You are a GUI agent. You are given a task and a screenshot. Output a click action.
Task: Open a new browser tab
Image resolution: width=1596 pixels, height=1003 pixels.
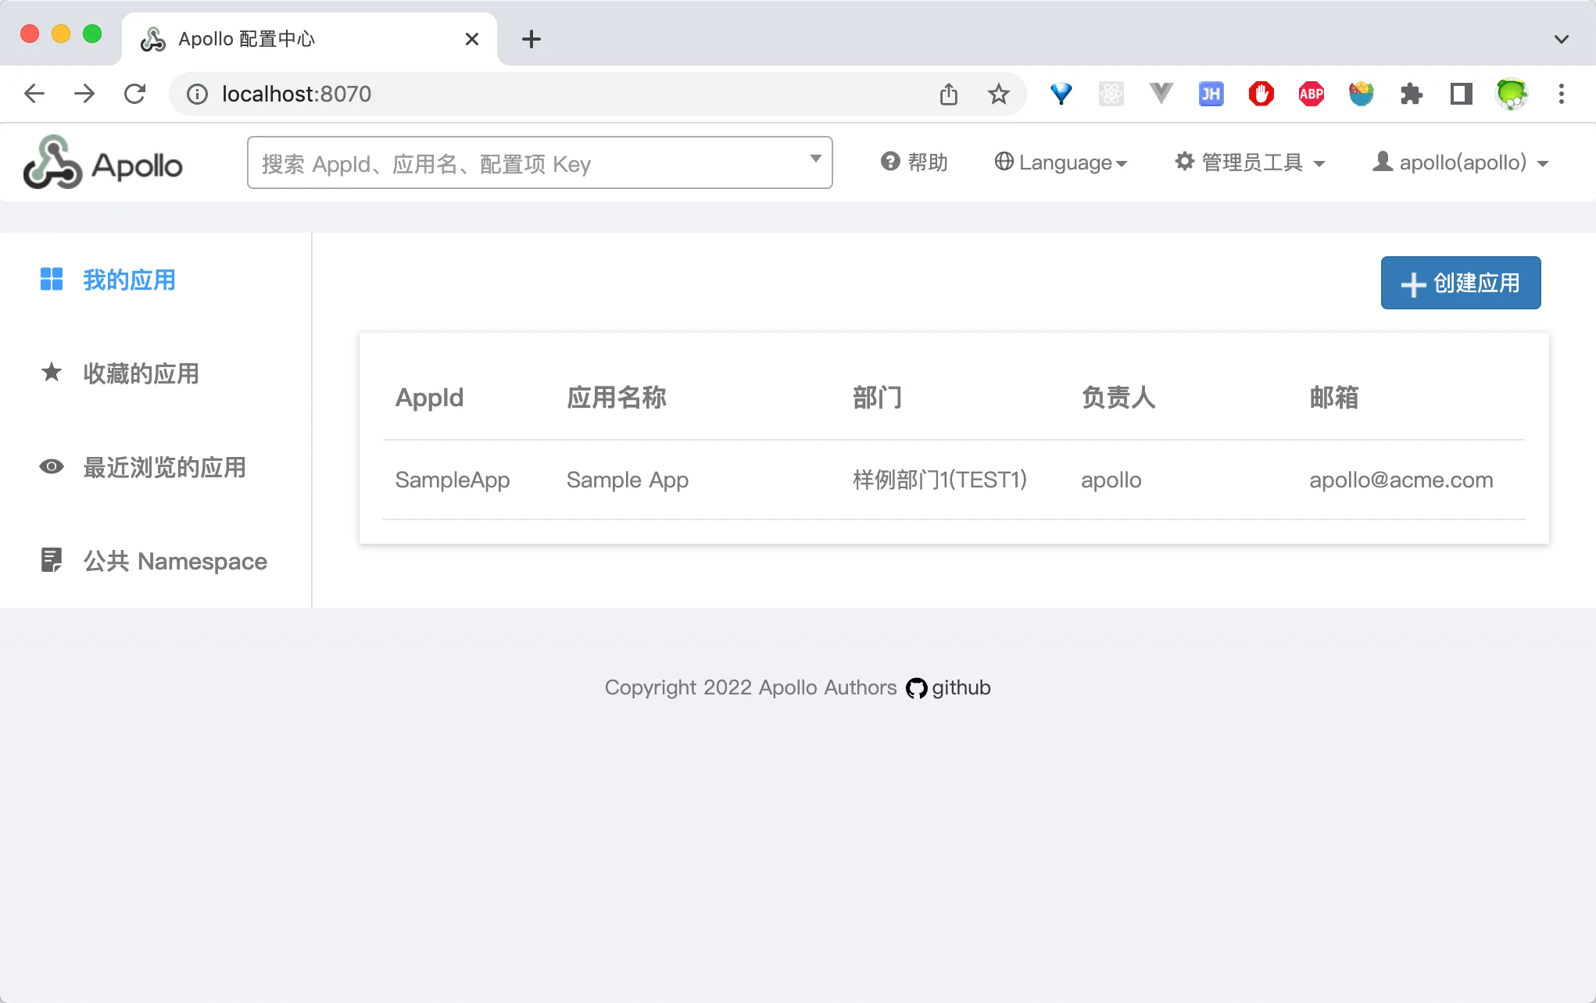coord(531,38)
